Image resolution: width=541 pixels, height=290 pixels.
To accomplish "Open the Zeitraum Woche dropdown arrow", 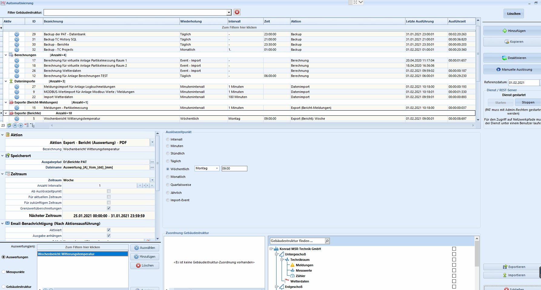I will (x=152, y=180).
